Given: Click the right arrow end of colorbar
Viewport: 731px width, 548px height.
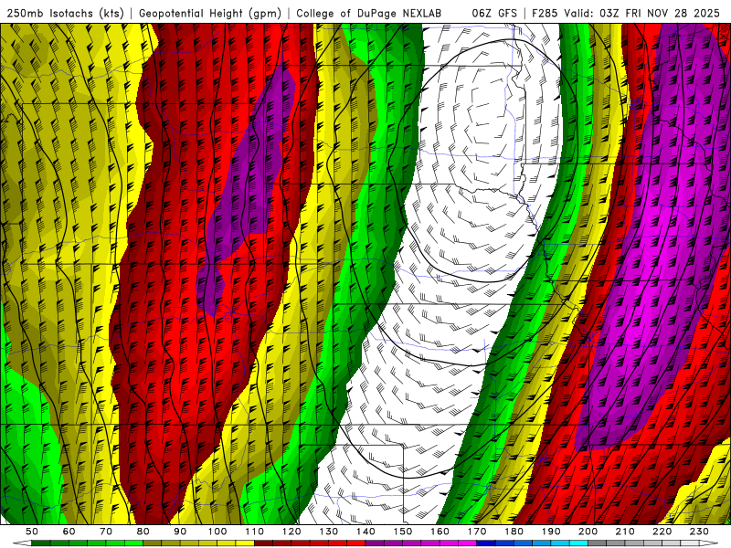Looking at the screenshot, I should (709, 543).
